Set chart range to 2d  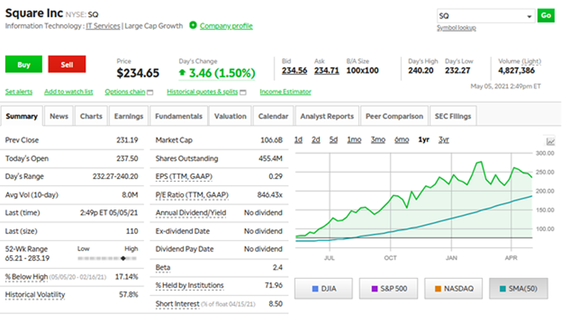coord(316,140)
